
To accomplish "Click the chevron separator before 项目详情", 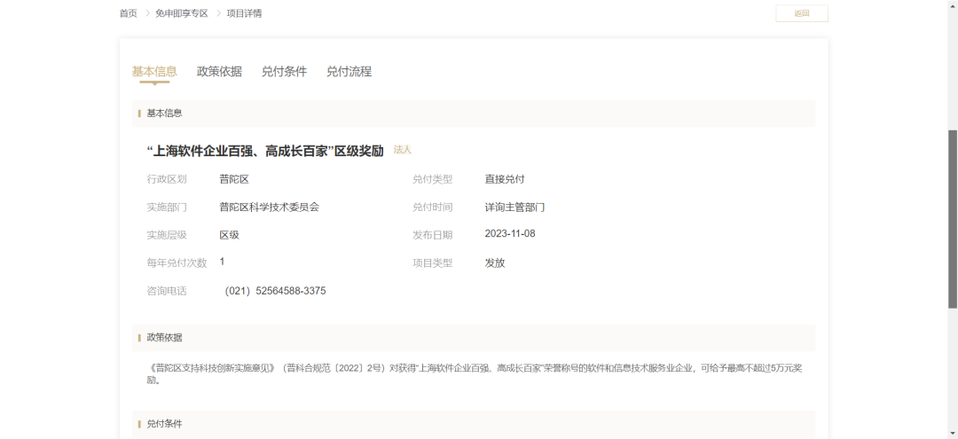I will click(x=217, y=13).
